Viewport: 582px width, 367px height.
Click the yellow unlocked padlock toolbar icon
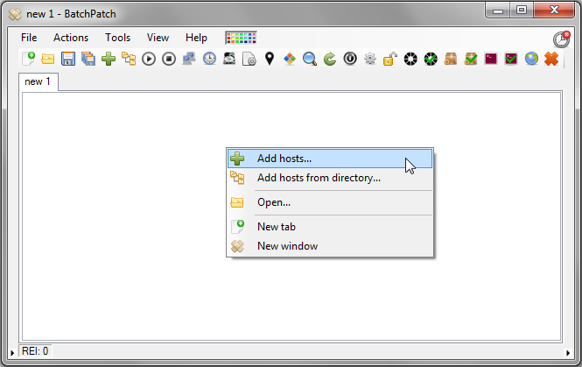[x=389, y=59]
